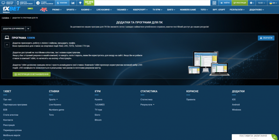The image size is (279, 140).
Task: Click the laptop icon beside Програма 1XWIN
Action: pos(7,38)
